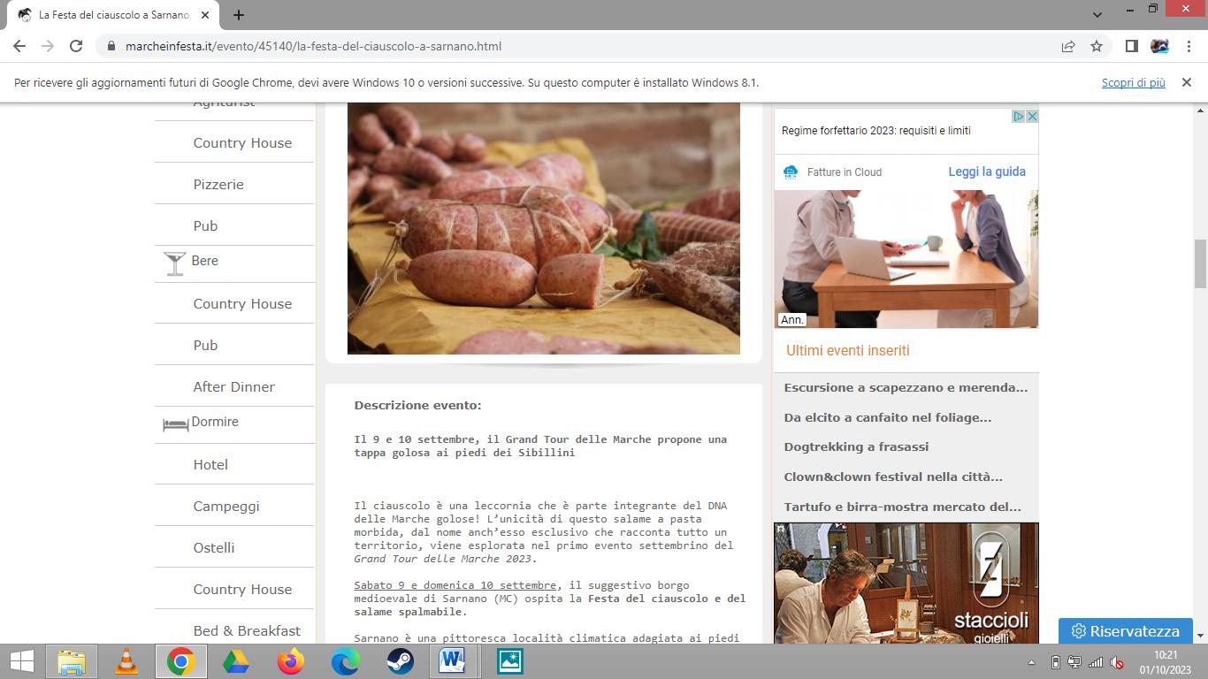Viewport: 1208px width, 679px height.
Task: Click the Bere cocktail glass icon
Action: (x=174, y=263)
